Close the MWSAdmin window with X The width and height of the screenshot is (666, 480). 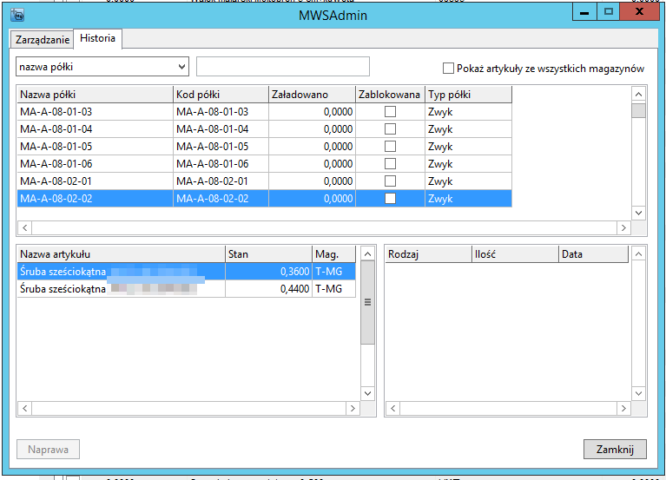click(x=639, y=12)
